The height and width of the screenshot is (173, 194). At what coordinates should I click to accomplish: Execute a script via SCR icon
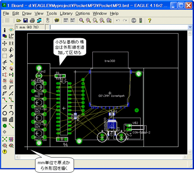(66, 20)
